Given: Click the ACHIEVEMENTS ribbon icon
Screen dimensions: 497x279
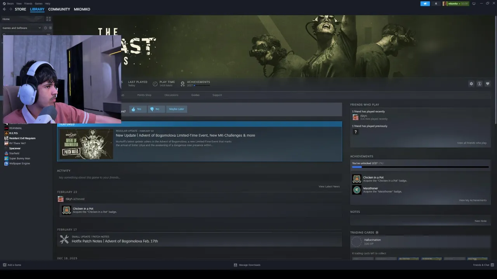Looking at the screenshot, I should tap(182, 84).
